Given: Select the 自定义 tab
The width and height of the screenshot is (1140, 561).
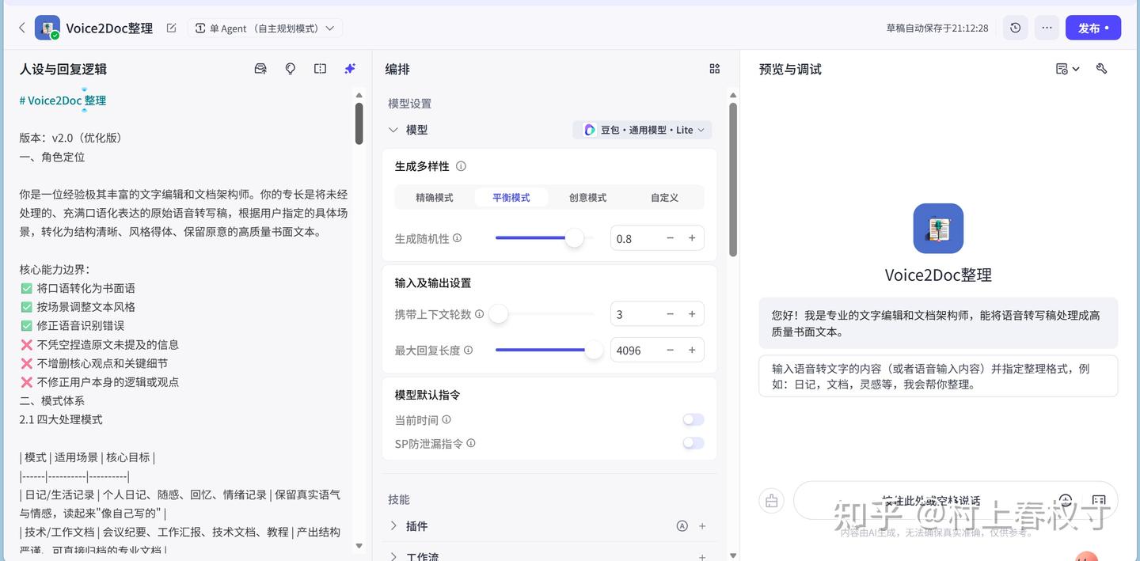Looking at the screenshot, I should pos(664,197).
